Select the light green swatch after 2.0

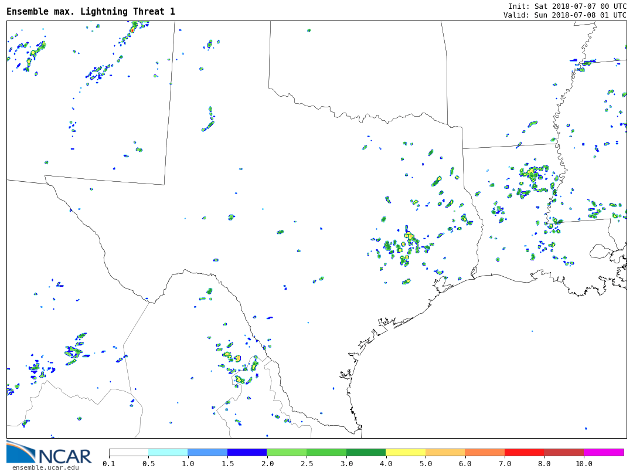tap(287, 453)
